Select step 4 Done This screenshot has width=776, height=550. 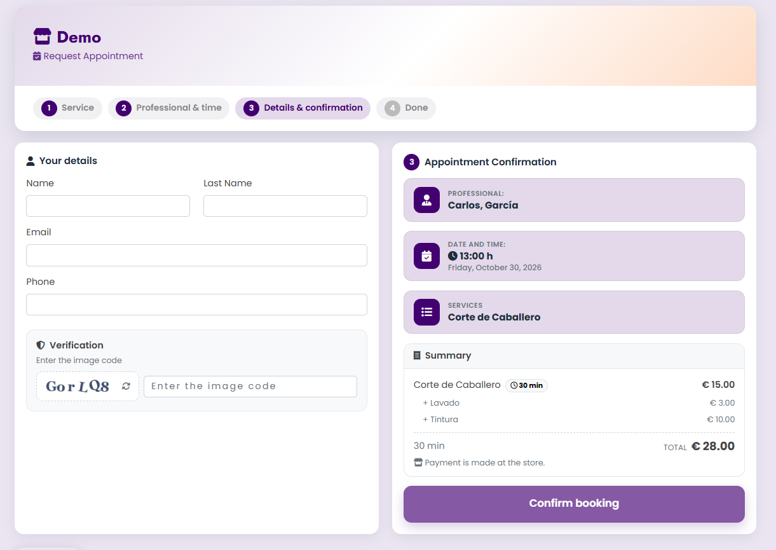click(x=406, y=108)
